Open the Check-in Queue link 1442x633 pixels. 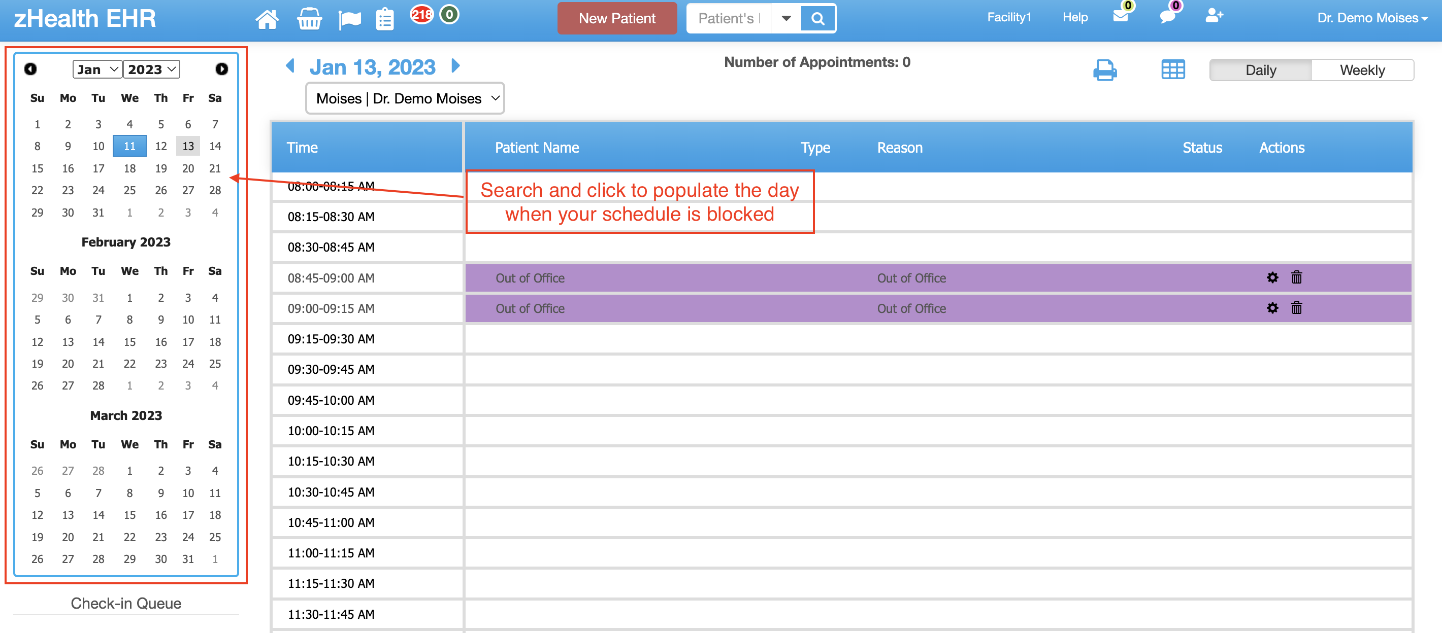click(125, 603)
